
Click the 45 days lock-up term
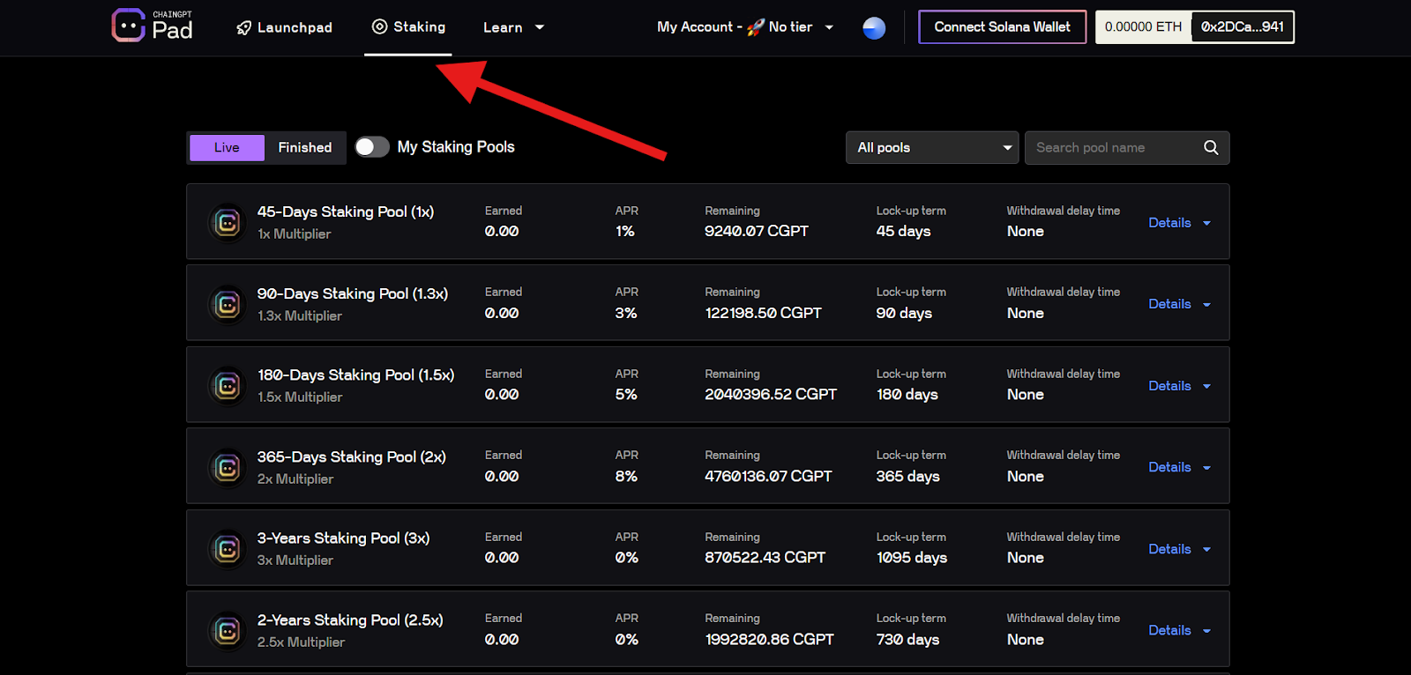pyautogui.click(x=903, y=231)
